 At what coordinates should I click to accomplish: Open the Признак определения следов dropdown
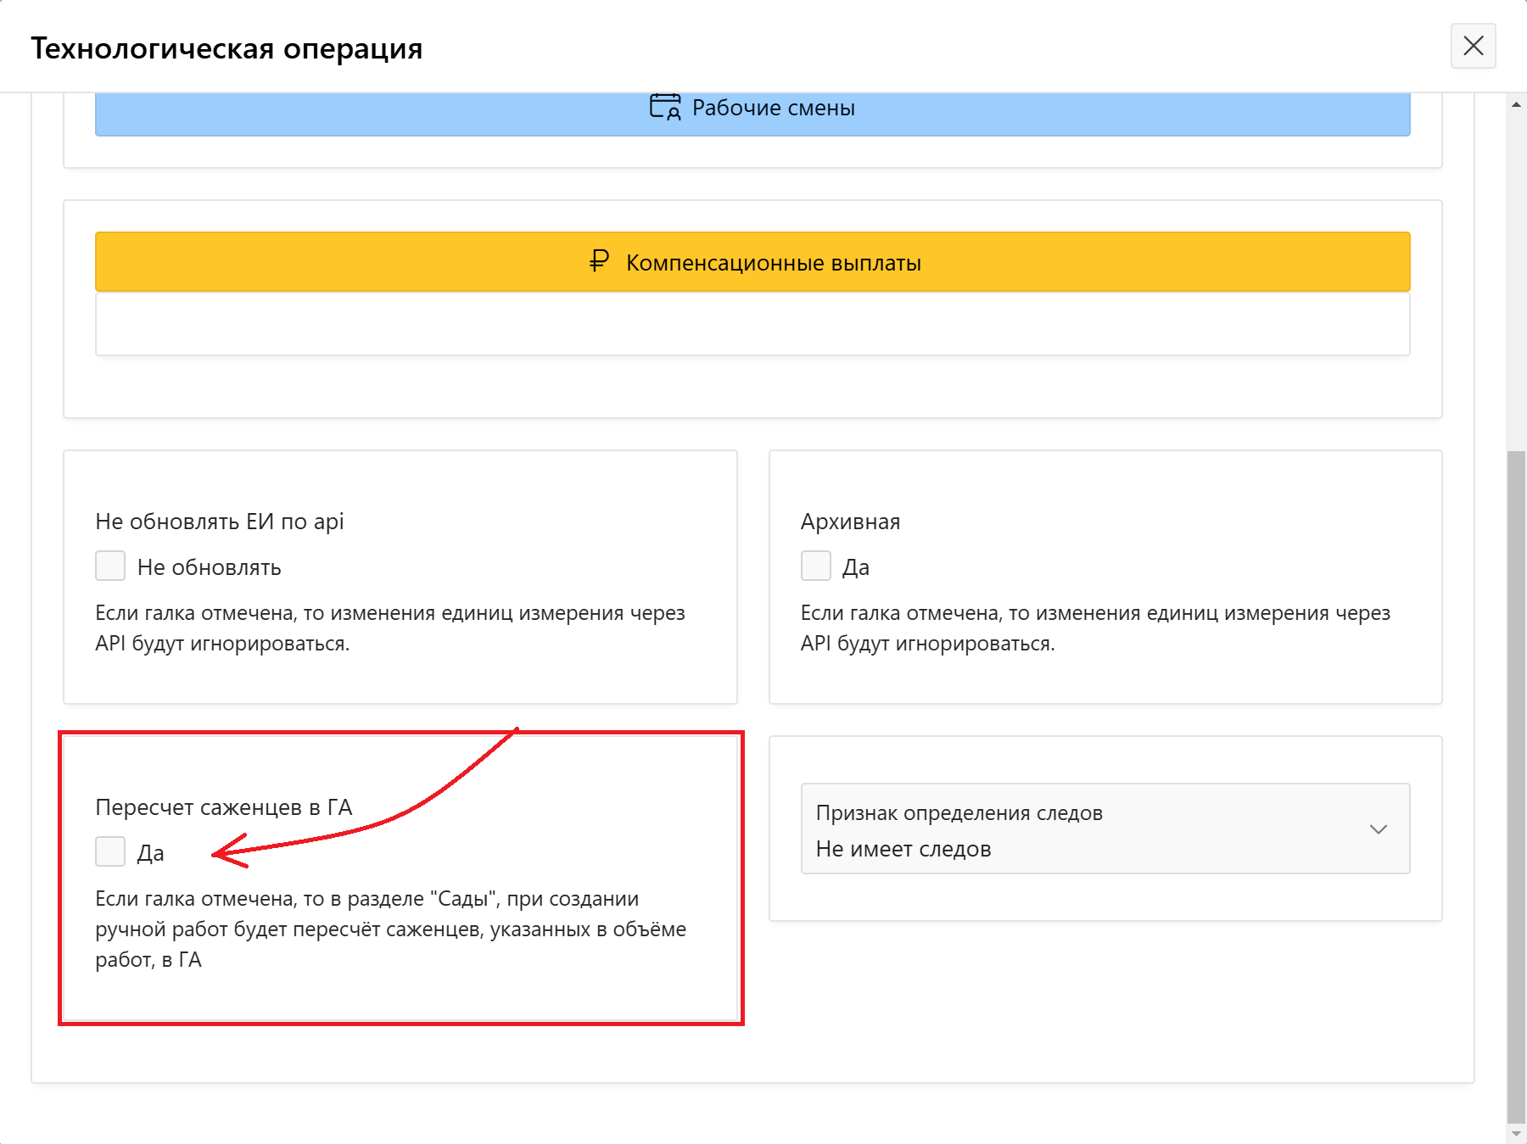point(1105,829)
